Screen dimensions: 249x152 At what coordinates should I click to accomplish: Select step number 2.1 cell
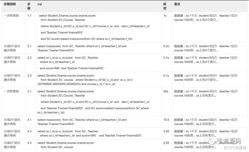(x=29, y=46)
